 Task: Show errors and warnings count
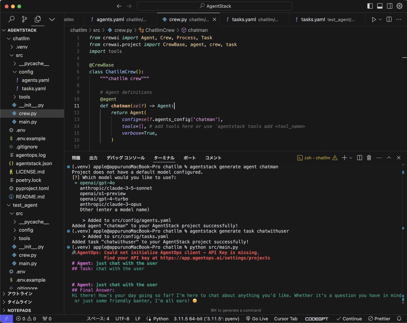(x=26, y=319)
